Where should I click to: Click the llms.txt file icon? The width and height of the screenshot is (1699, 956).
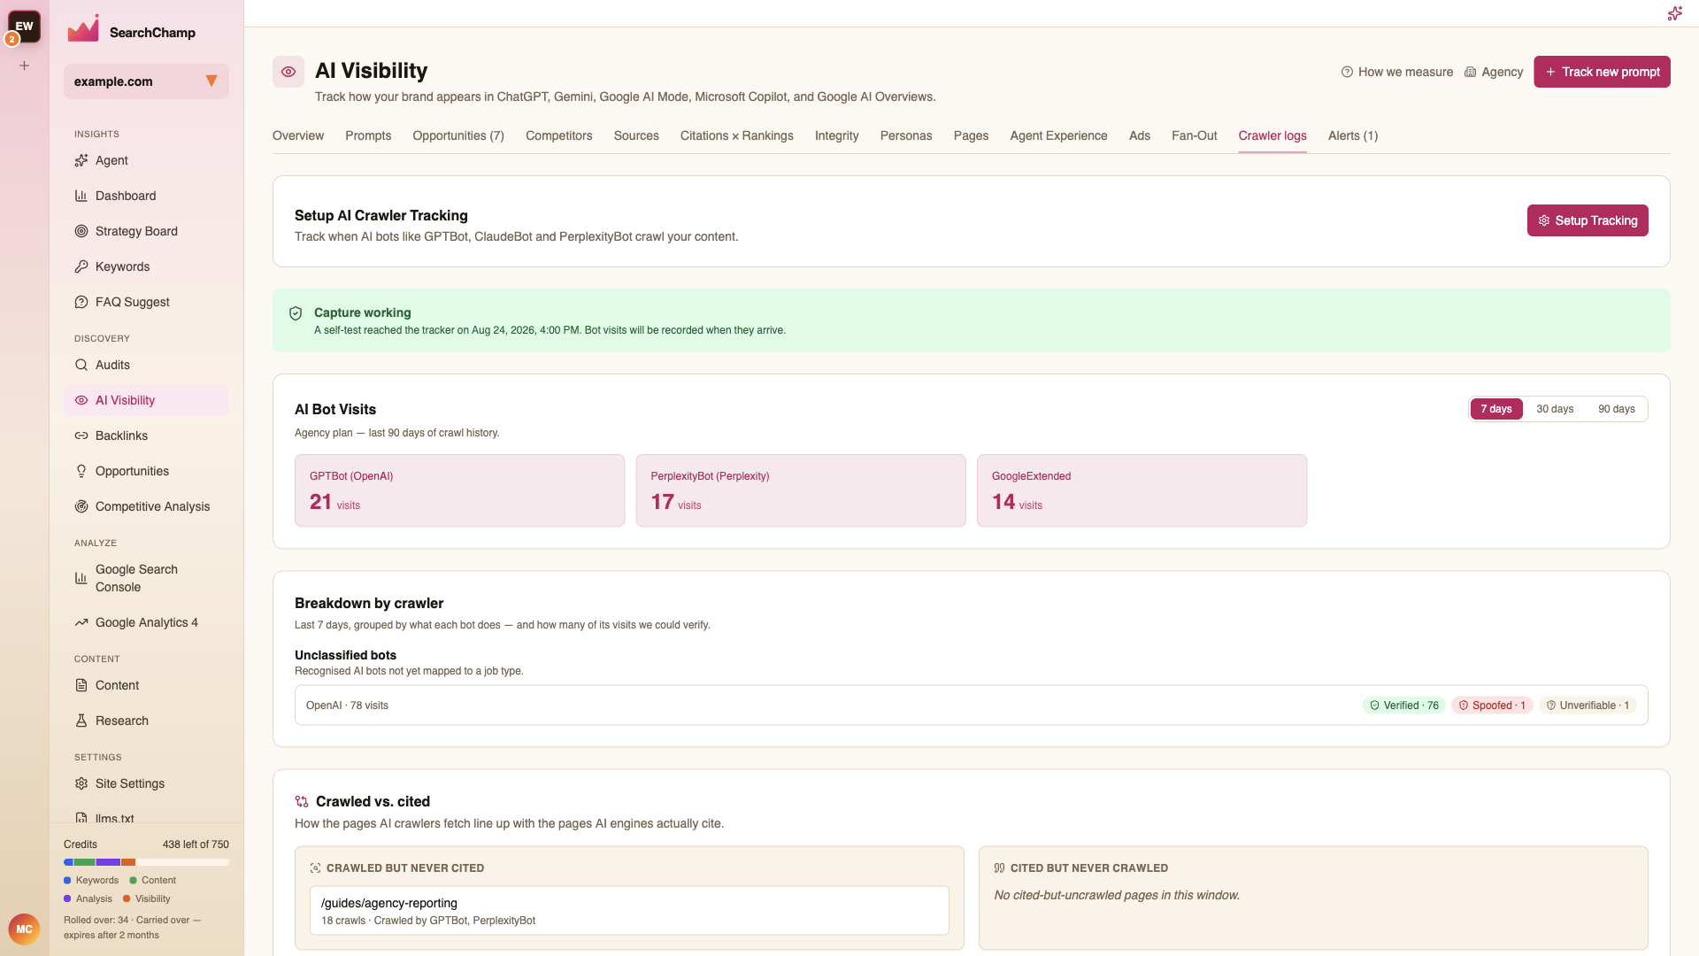click(81, 818)
